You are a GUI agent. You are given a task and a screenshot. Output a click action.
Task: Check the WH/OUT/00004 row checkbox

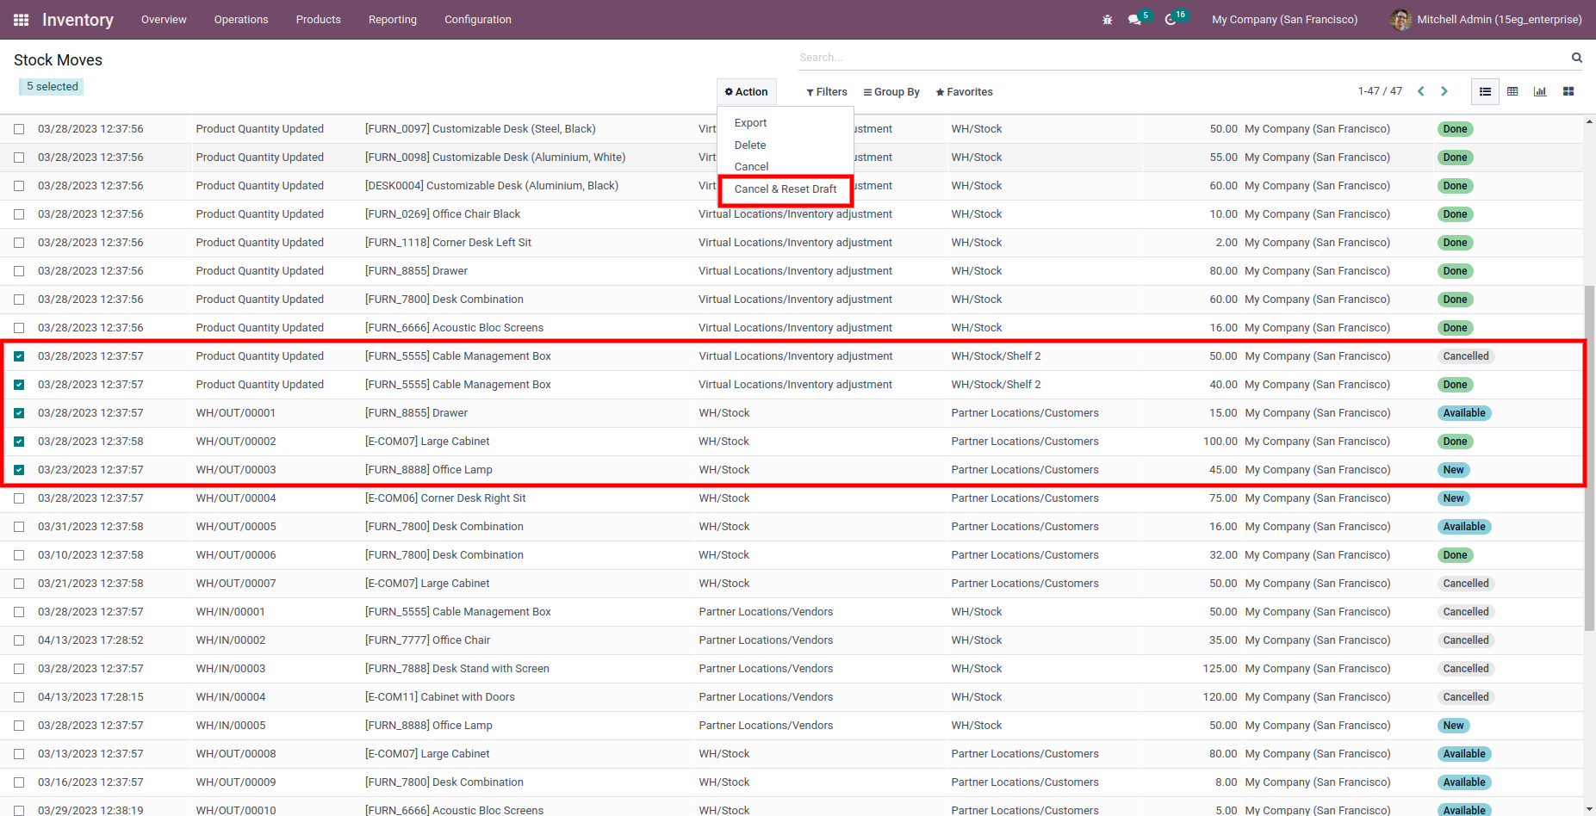[19, 498]
